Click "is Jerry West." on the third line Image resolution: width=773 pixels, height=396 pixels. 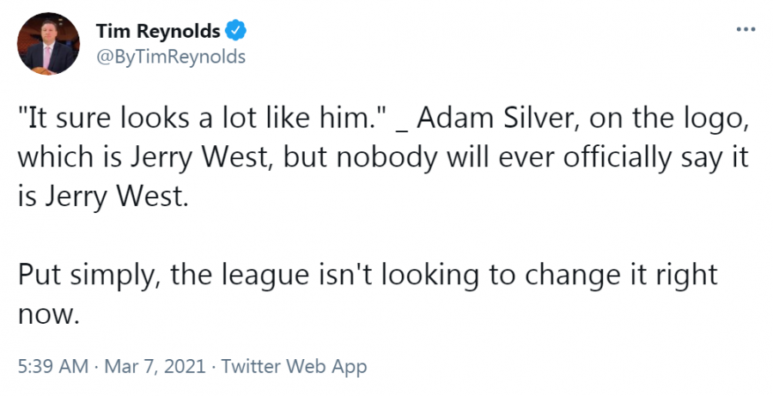tap(104, 198)
